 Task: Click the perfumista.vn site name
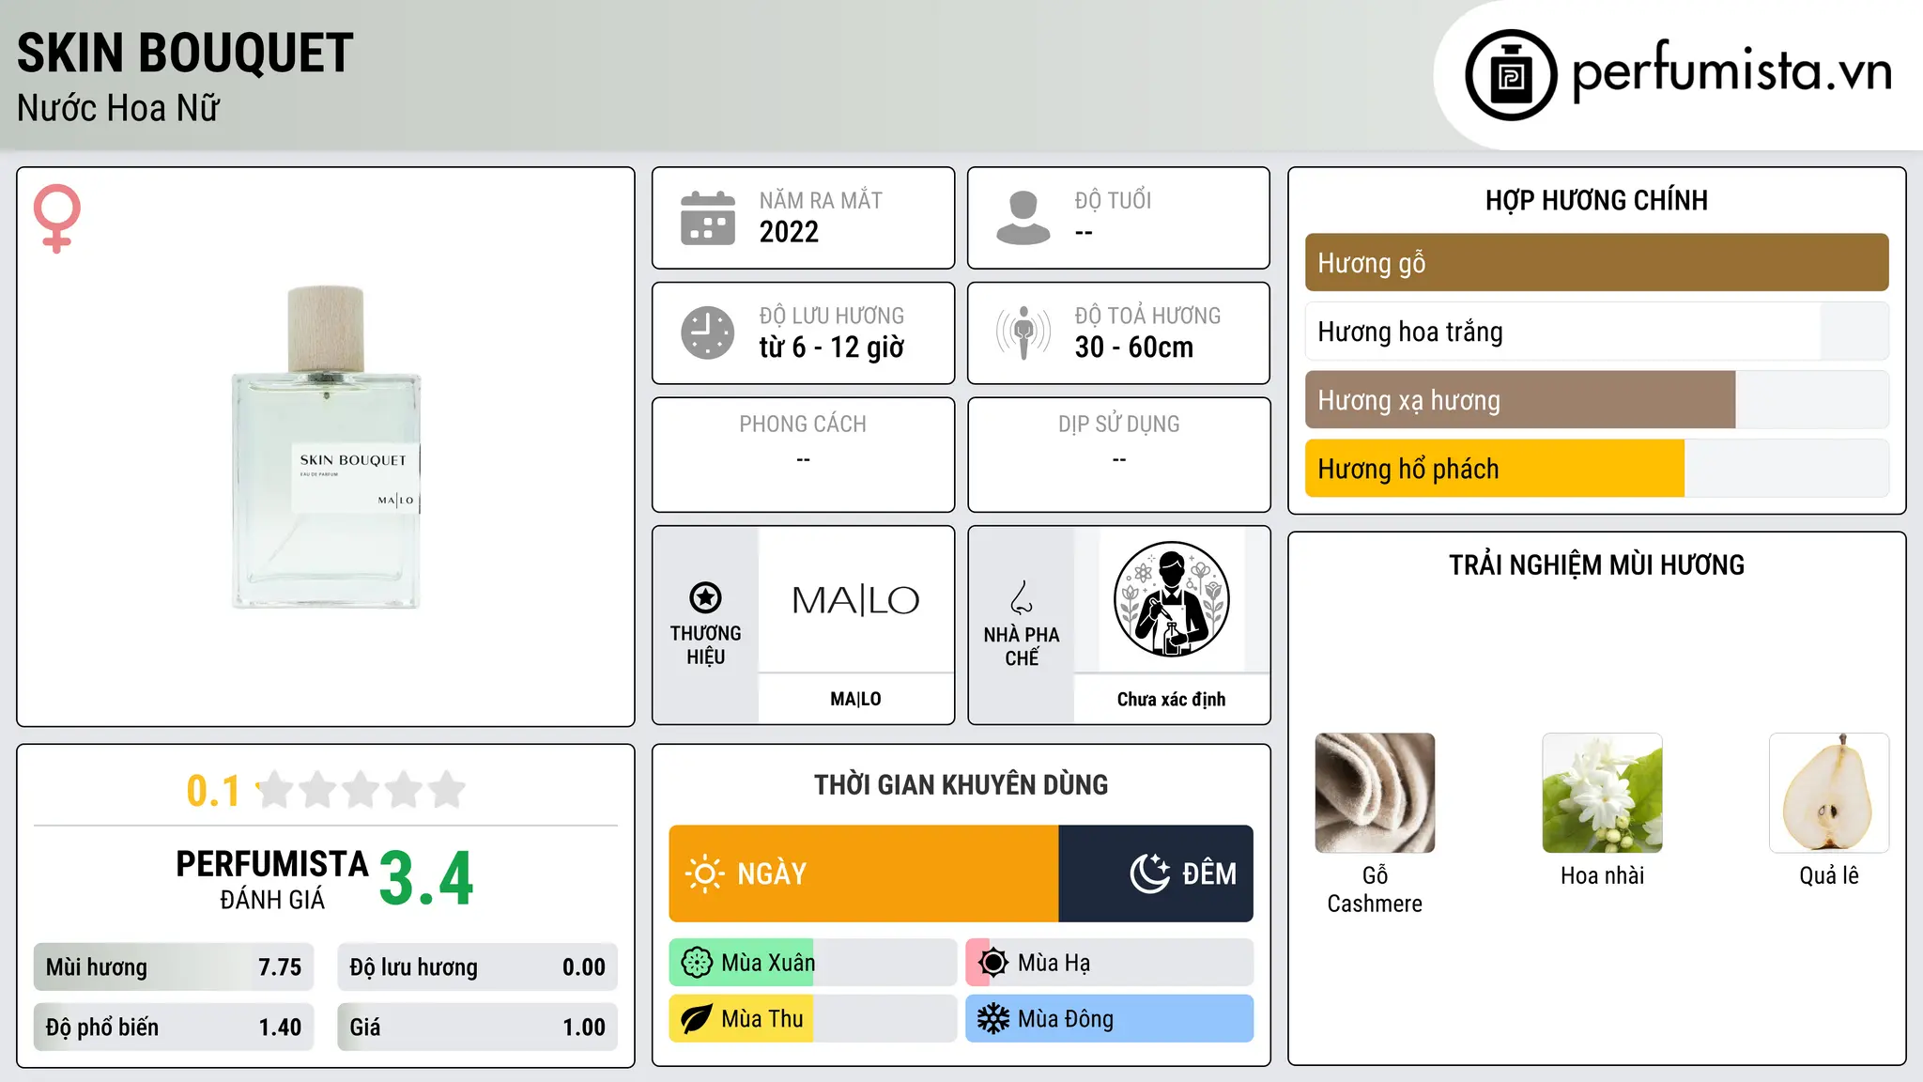click(1732, 71)
